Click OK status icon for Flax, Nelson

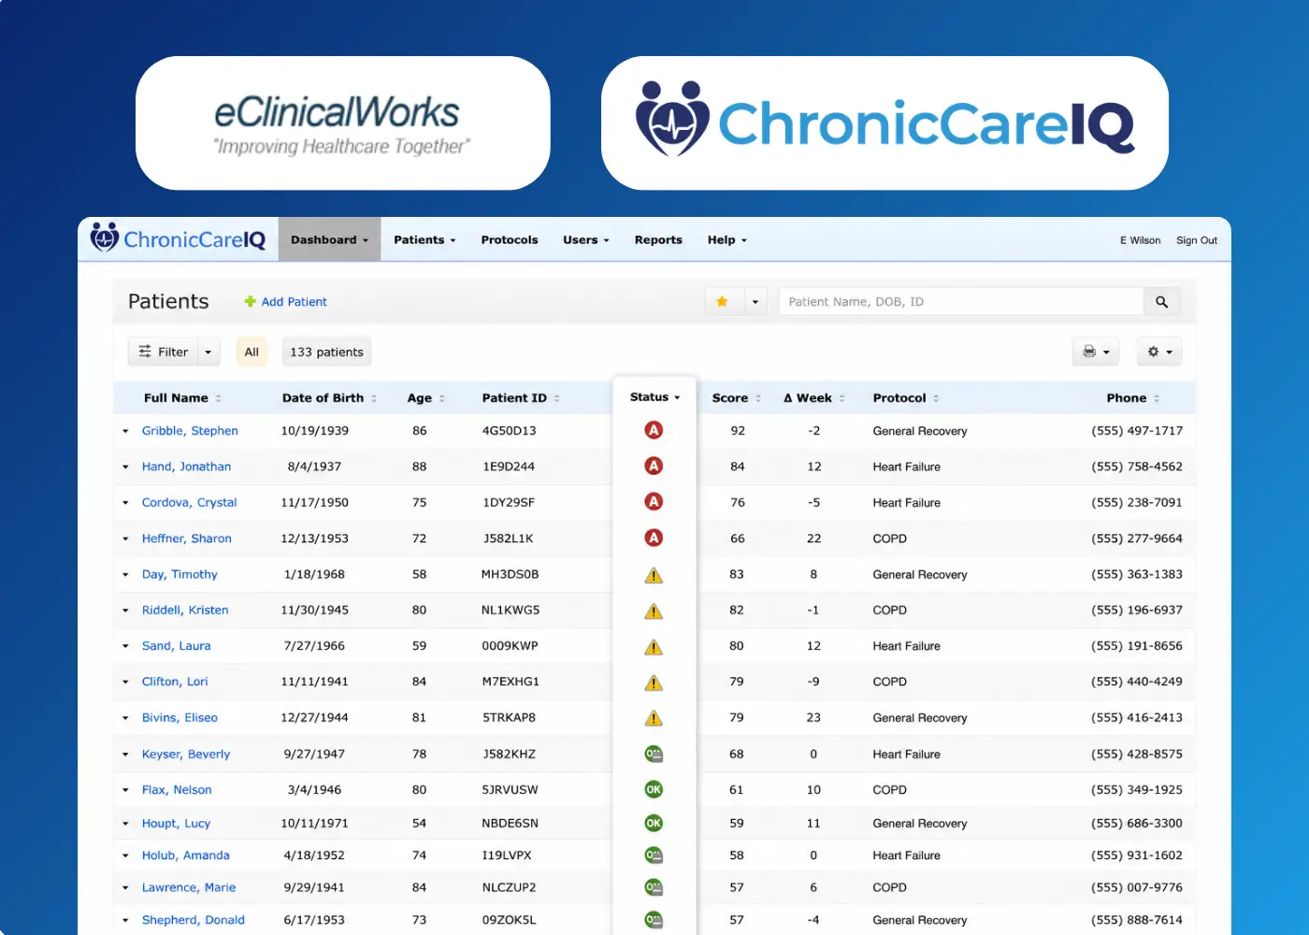point(654,789)
